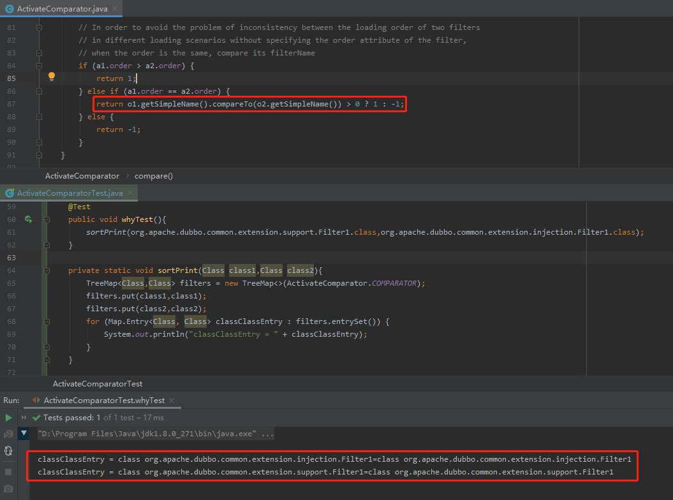Click the 'return -1;' statement at line 89
673x500 pixels.
119,129
